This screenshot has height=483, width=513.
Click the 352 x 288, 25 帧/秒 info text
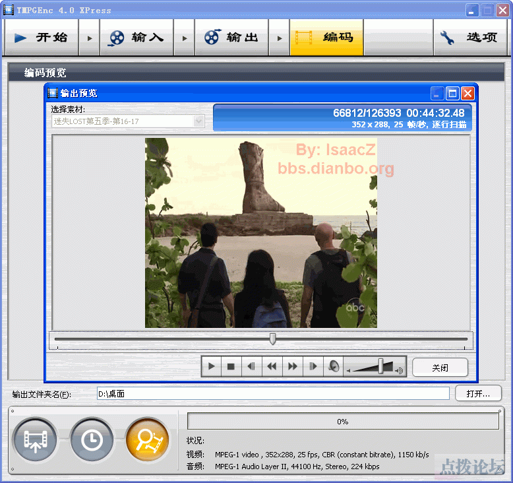pos(409,125)
